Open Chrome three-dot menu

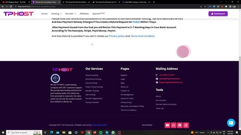point(238,7)
